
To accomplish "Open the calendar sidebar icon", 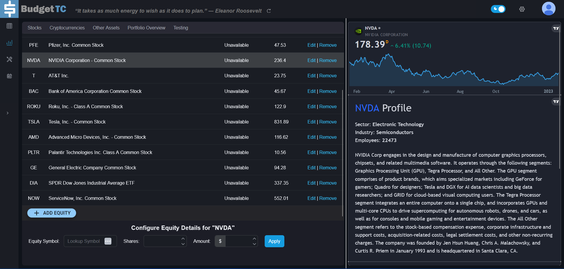I will coord(9,76).
